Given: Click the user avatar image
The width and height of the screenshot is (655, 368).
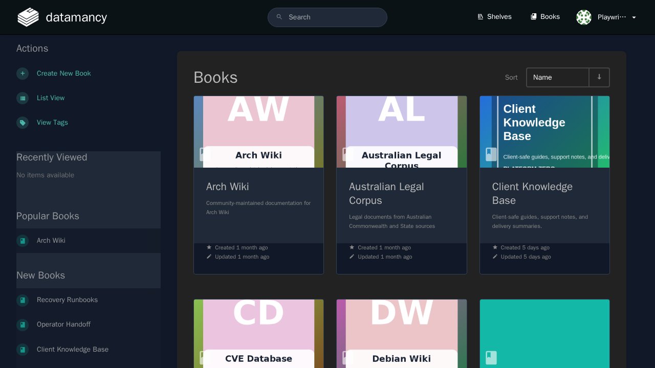Looking at the screenshot, I should point(584,17).
